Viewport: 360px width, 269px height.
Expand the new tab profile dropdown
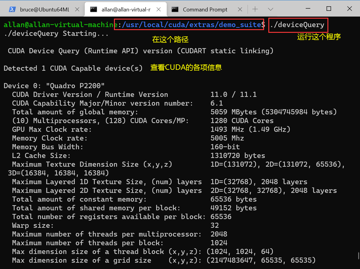click(271, 9)
